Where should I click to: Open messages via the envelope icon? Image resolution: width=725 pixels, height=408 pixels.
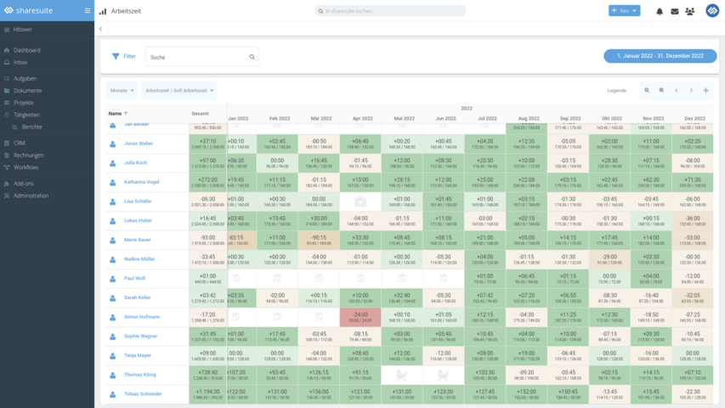click(675, 11)
